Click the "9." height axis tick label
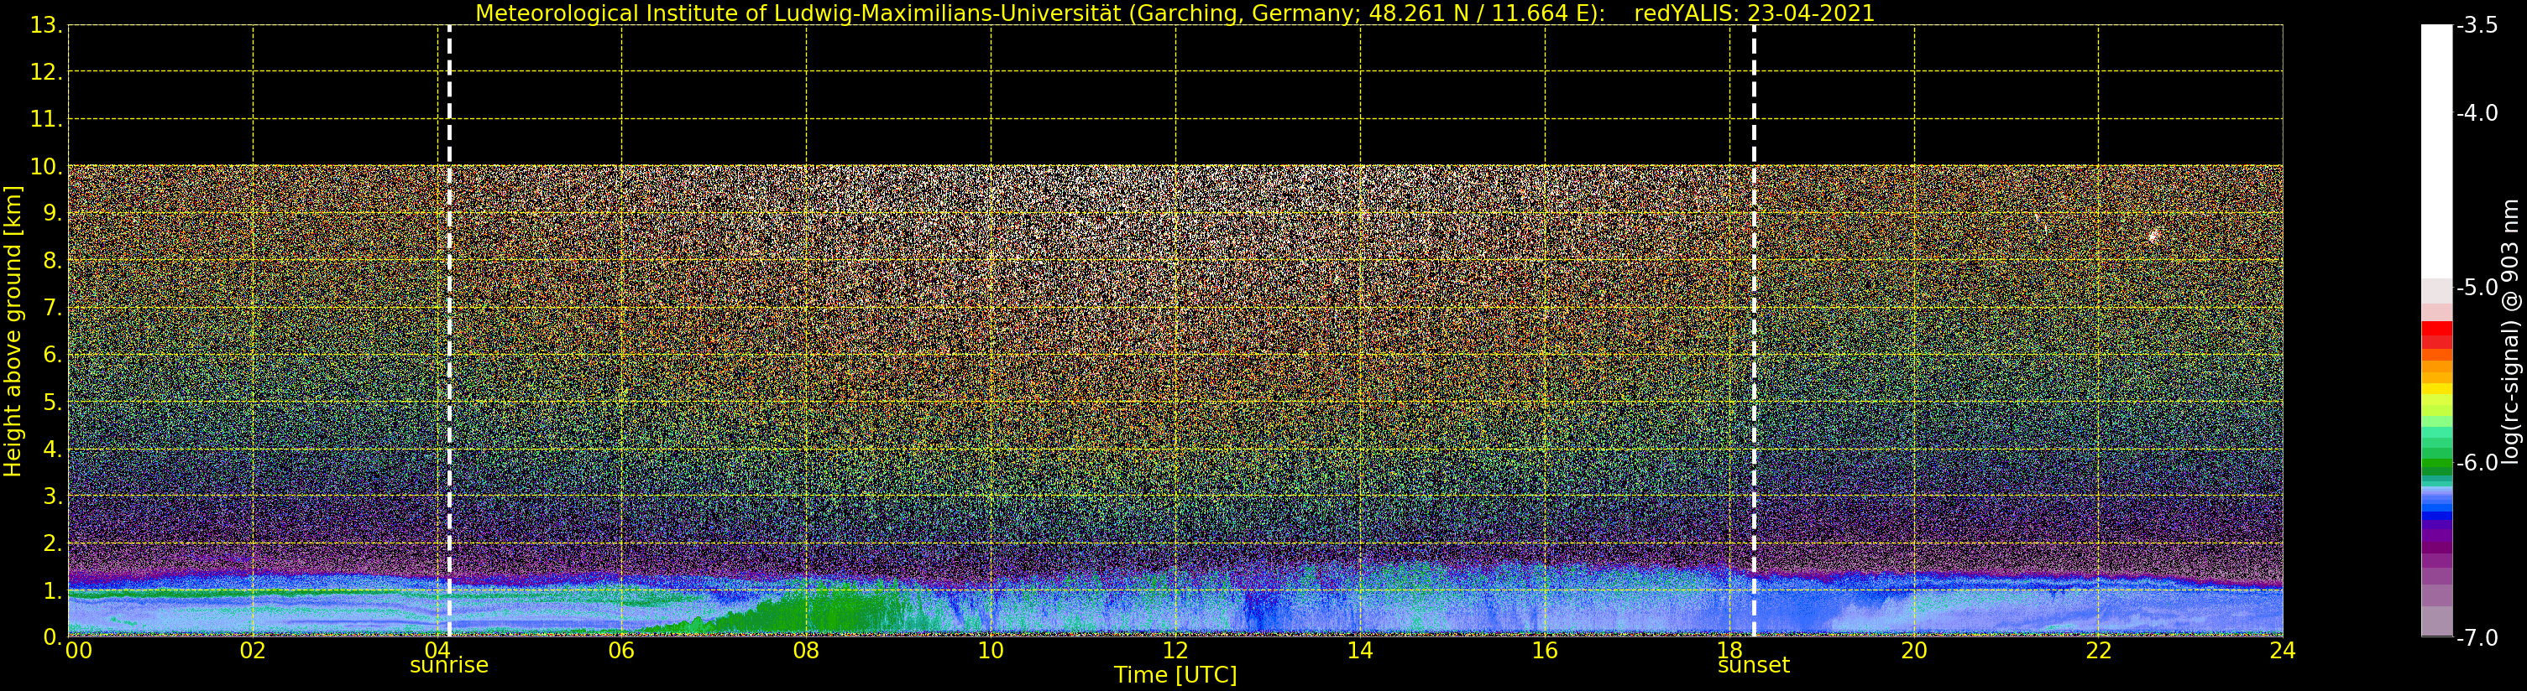Screen dimensions: 2527x691 click(53, 214)
